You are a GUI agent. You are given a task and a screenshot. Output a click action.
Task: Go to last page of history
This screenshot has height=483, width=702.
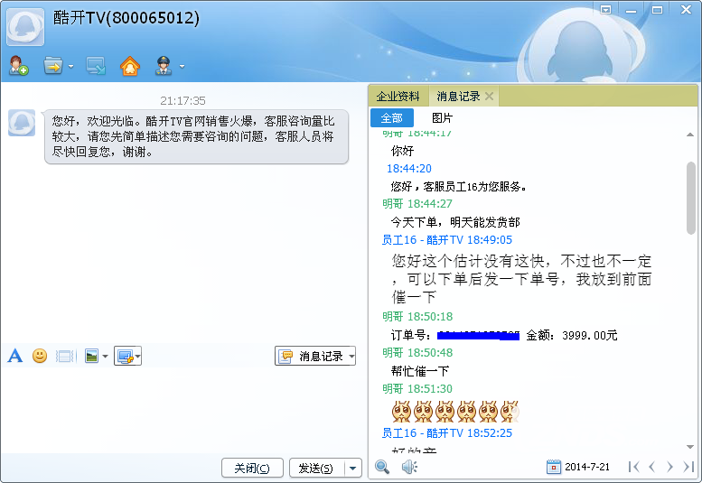click(x=688, y=467)
